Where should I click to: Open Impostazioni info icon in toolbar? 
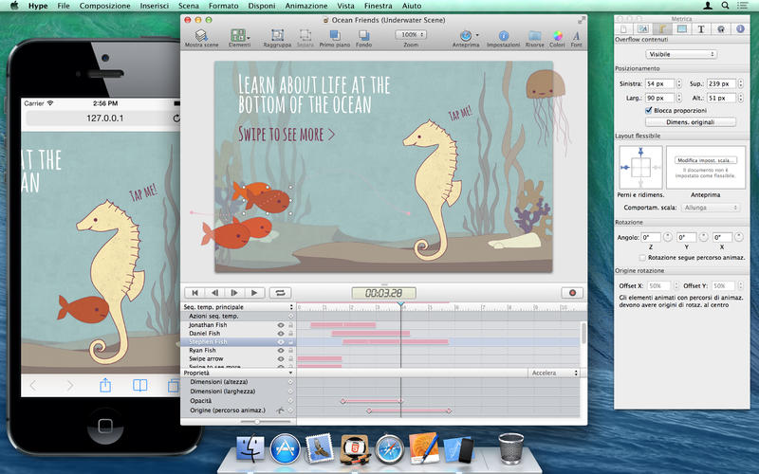click(504, 35)
